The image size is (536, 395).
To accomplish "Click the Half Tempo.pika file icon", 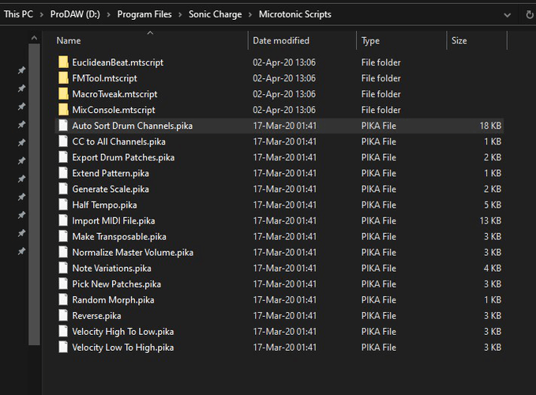I will [x=63, y=205].
